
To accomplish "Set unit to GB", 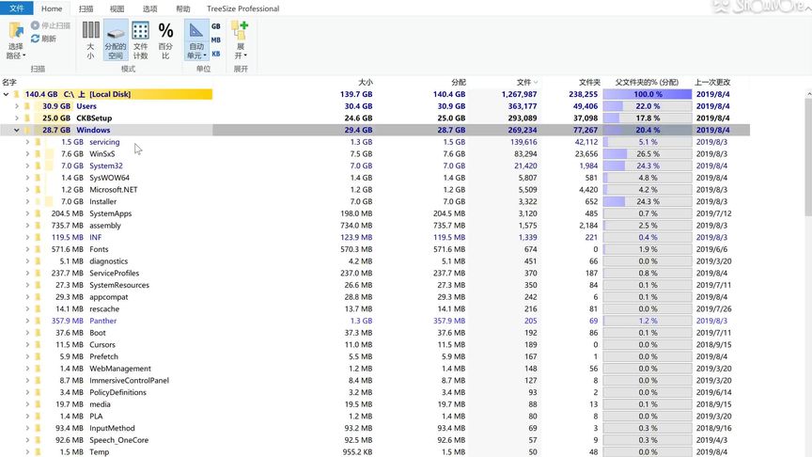I will [216, 26].
